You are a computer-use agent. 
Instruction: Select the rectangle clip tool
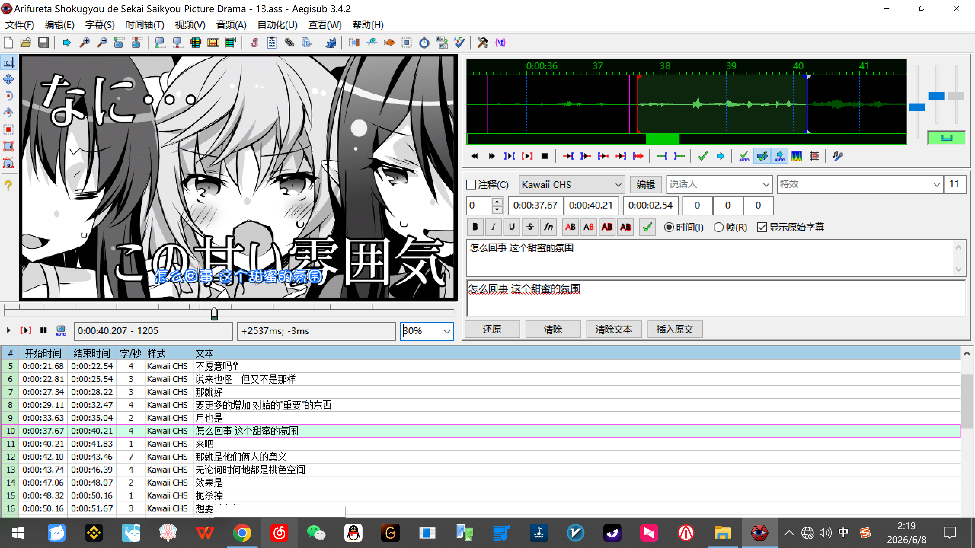pyautogui.click(x=8, y=146)
